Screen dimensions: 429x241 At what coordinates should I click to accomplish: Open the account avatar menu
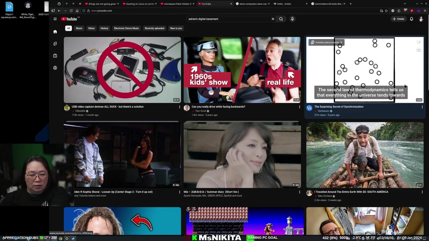pos(421,19)
